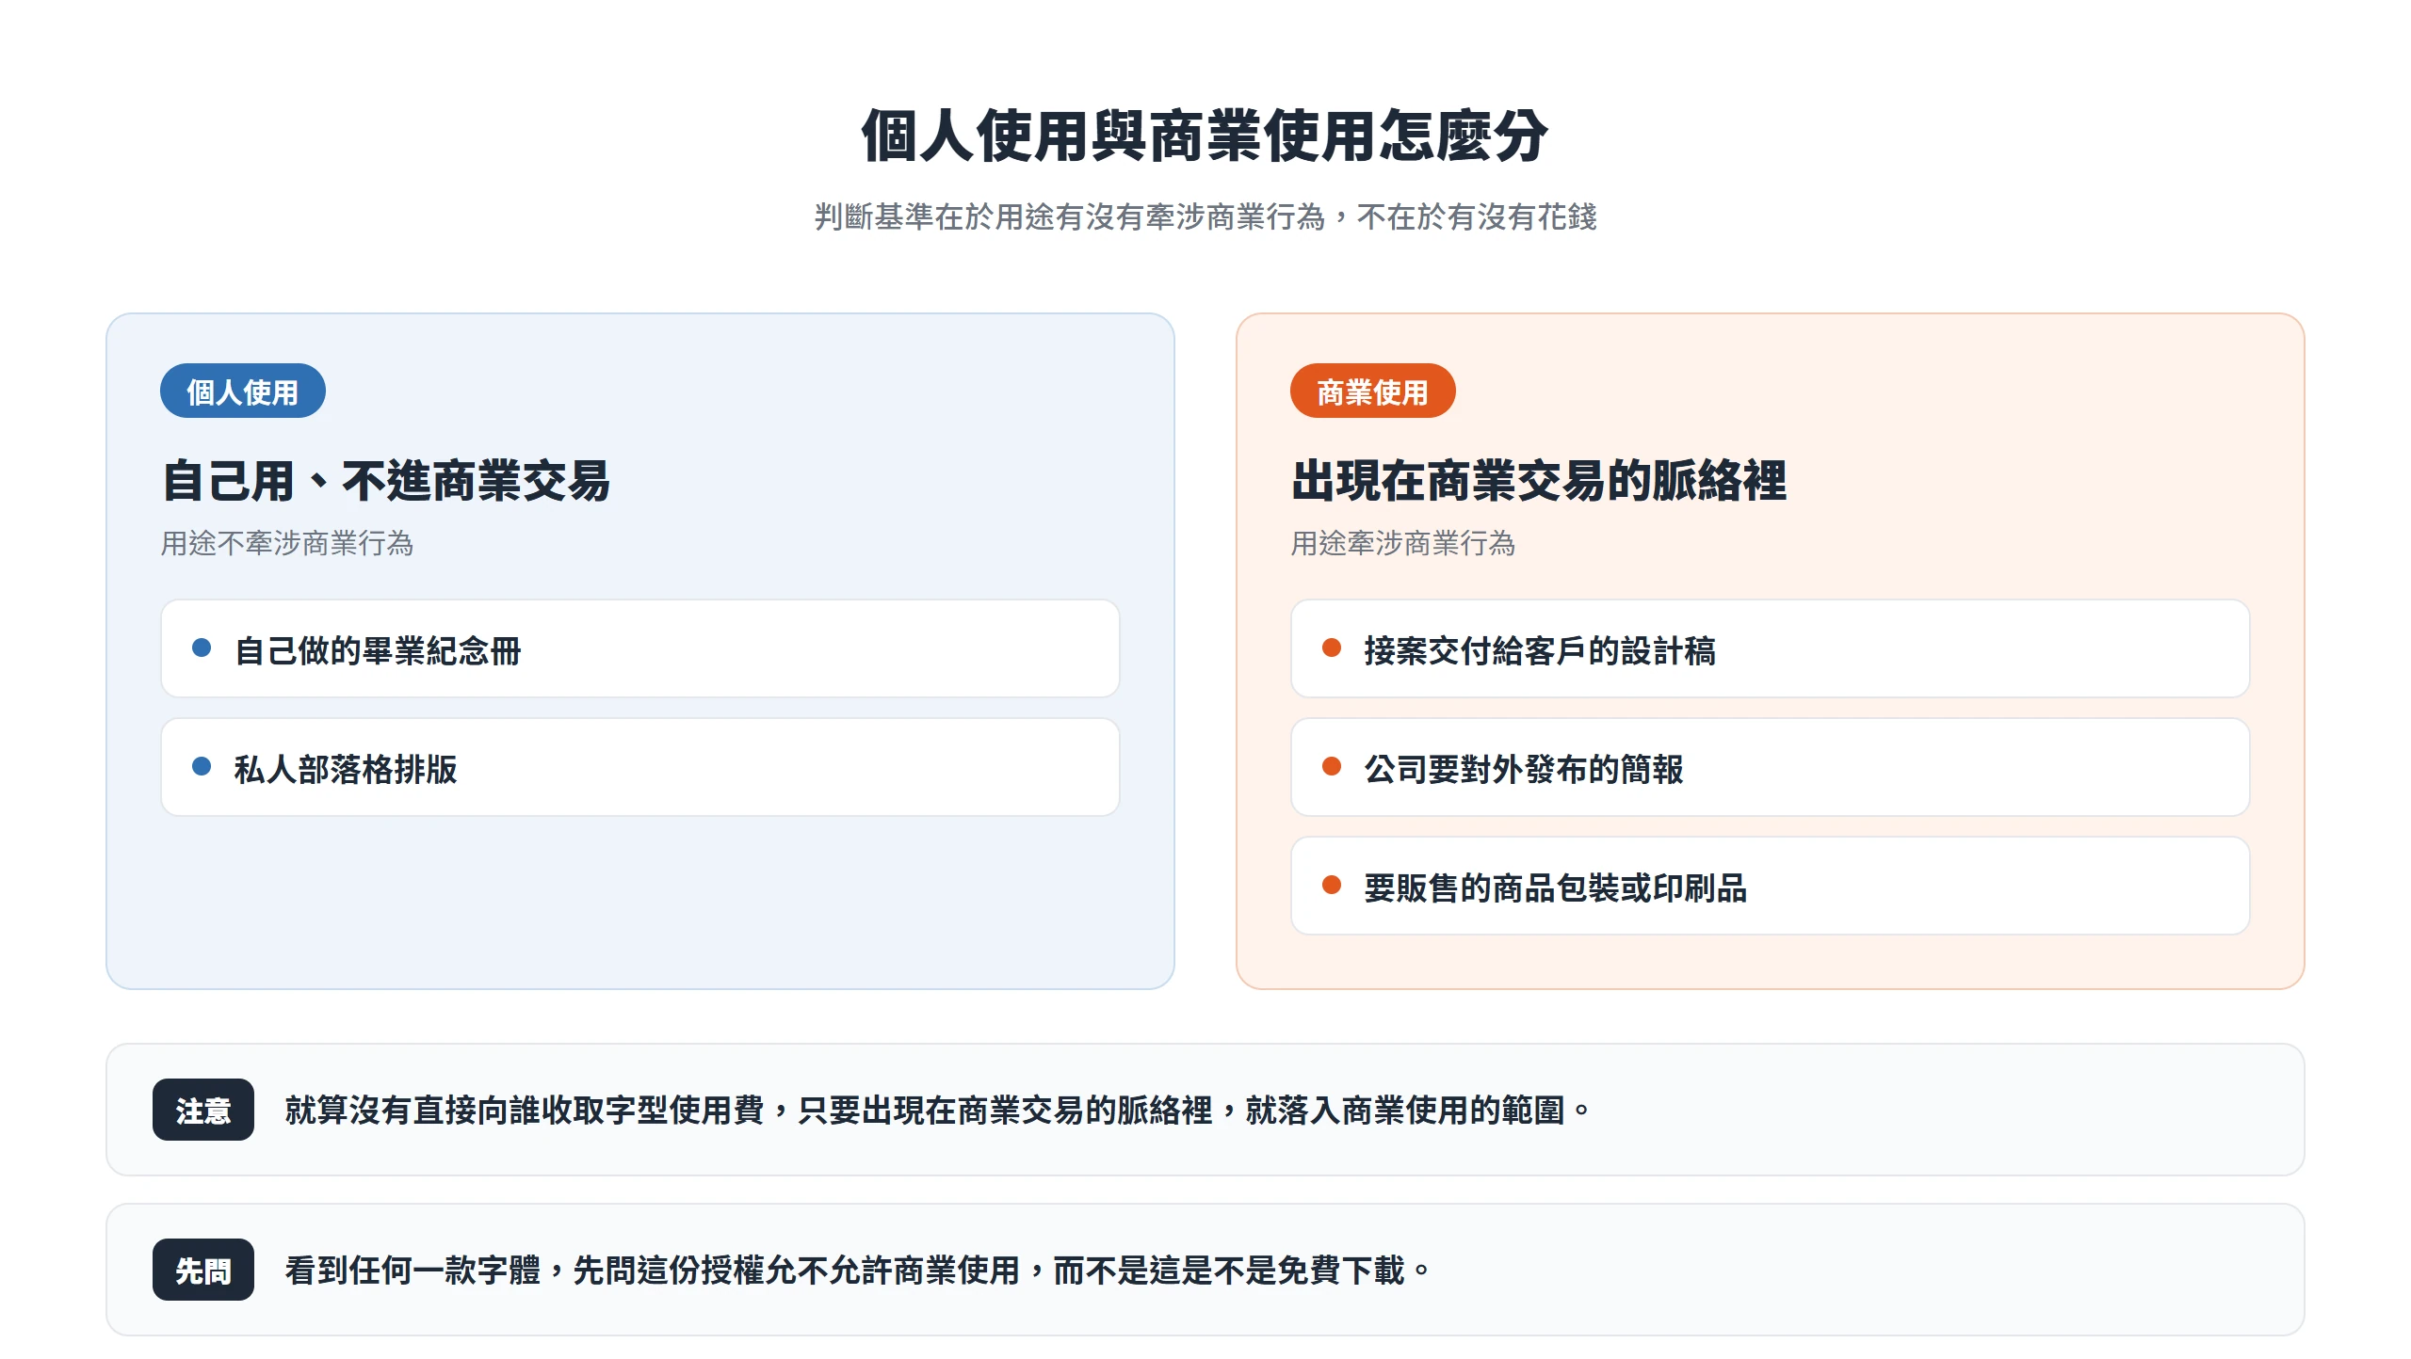Click the dark 先問 label
The height and width of the screenshot is (1359, 2411).
coord(203,1270)
